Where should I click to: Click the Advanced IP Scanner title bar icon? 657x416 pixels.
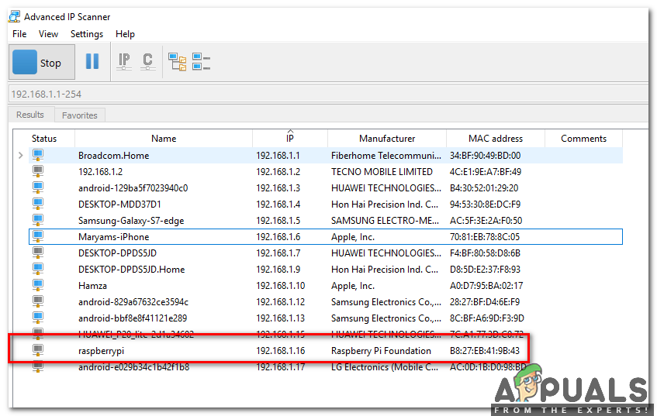click(x=14, y=16)
